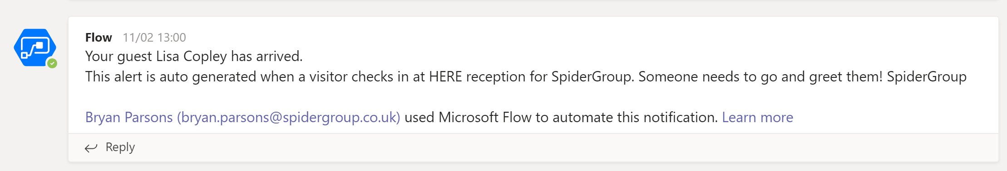1007x171 pixels.
Task: Click 'Your guest' message line
Action: tap(194, 56)
